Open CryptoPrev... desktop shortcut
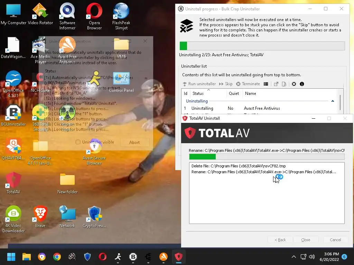354x265 pixels. [x=94, y=217]
